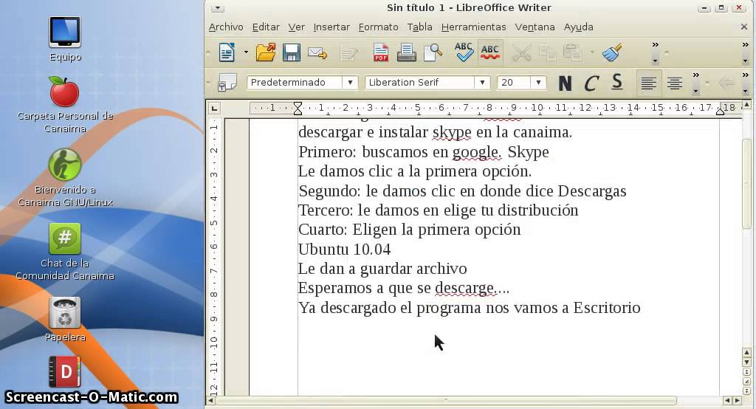Open the Archivo menu
Screen dimensions: 756x409
[x=226, y=27]
